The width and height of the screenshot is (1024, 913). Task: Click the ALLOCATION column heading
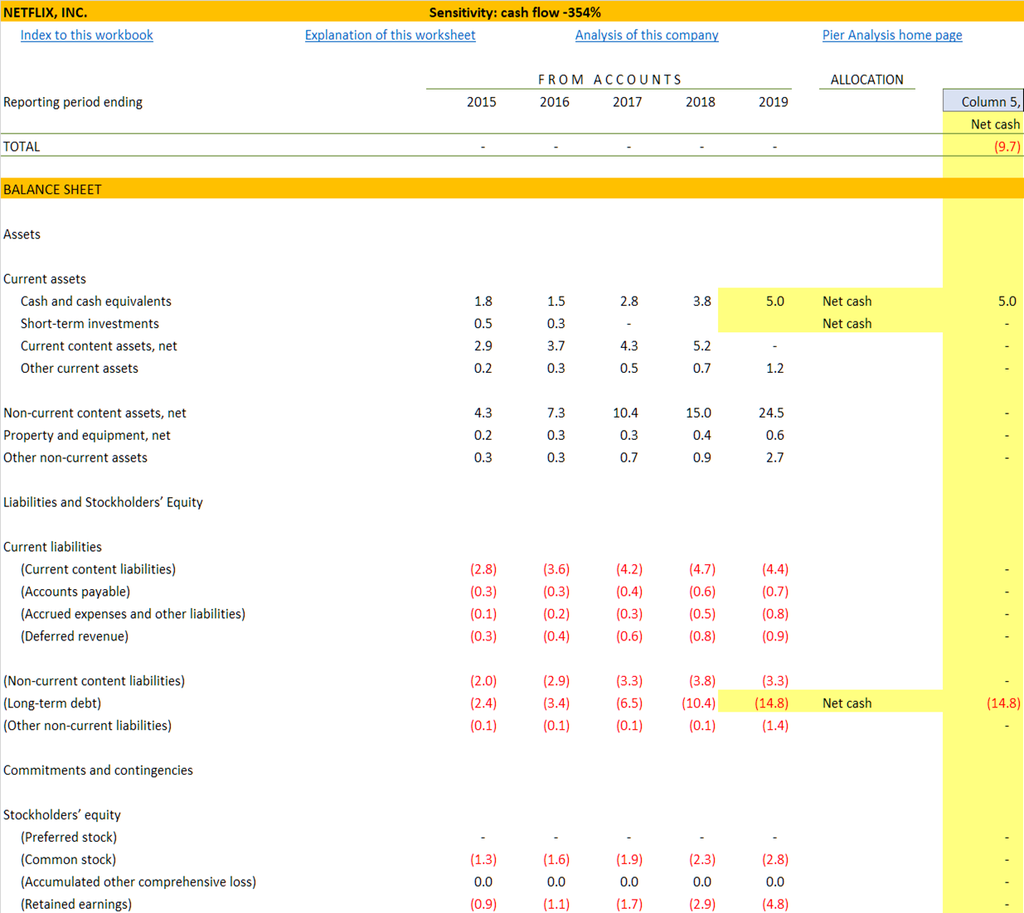(866, 80)
